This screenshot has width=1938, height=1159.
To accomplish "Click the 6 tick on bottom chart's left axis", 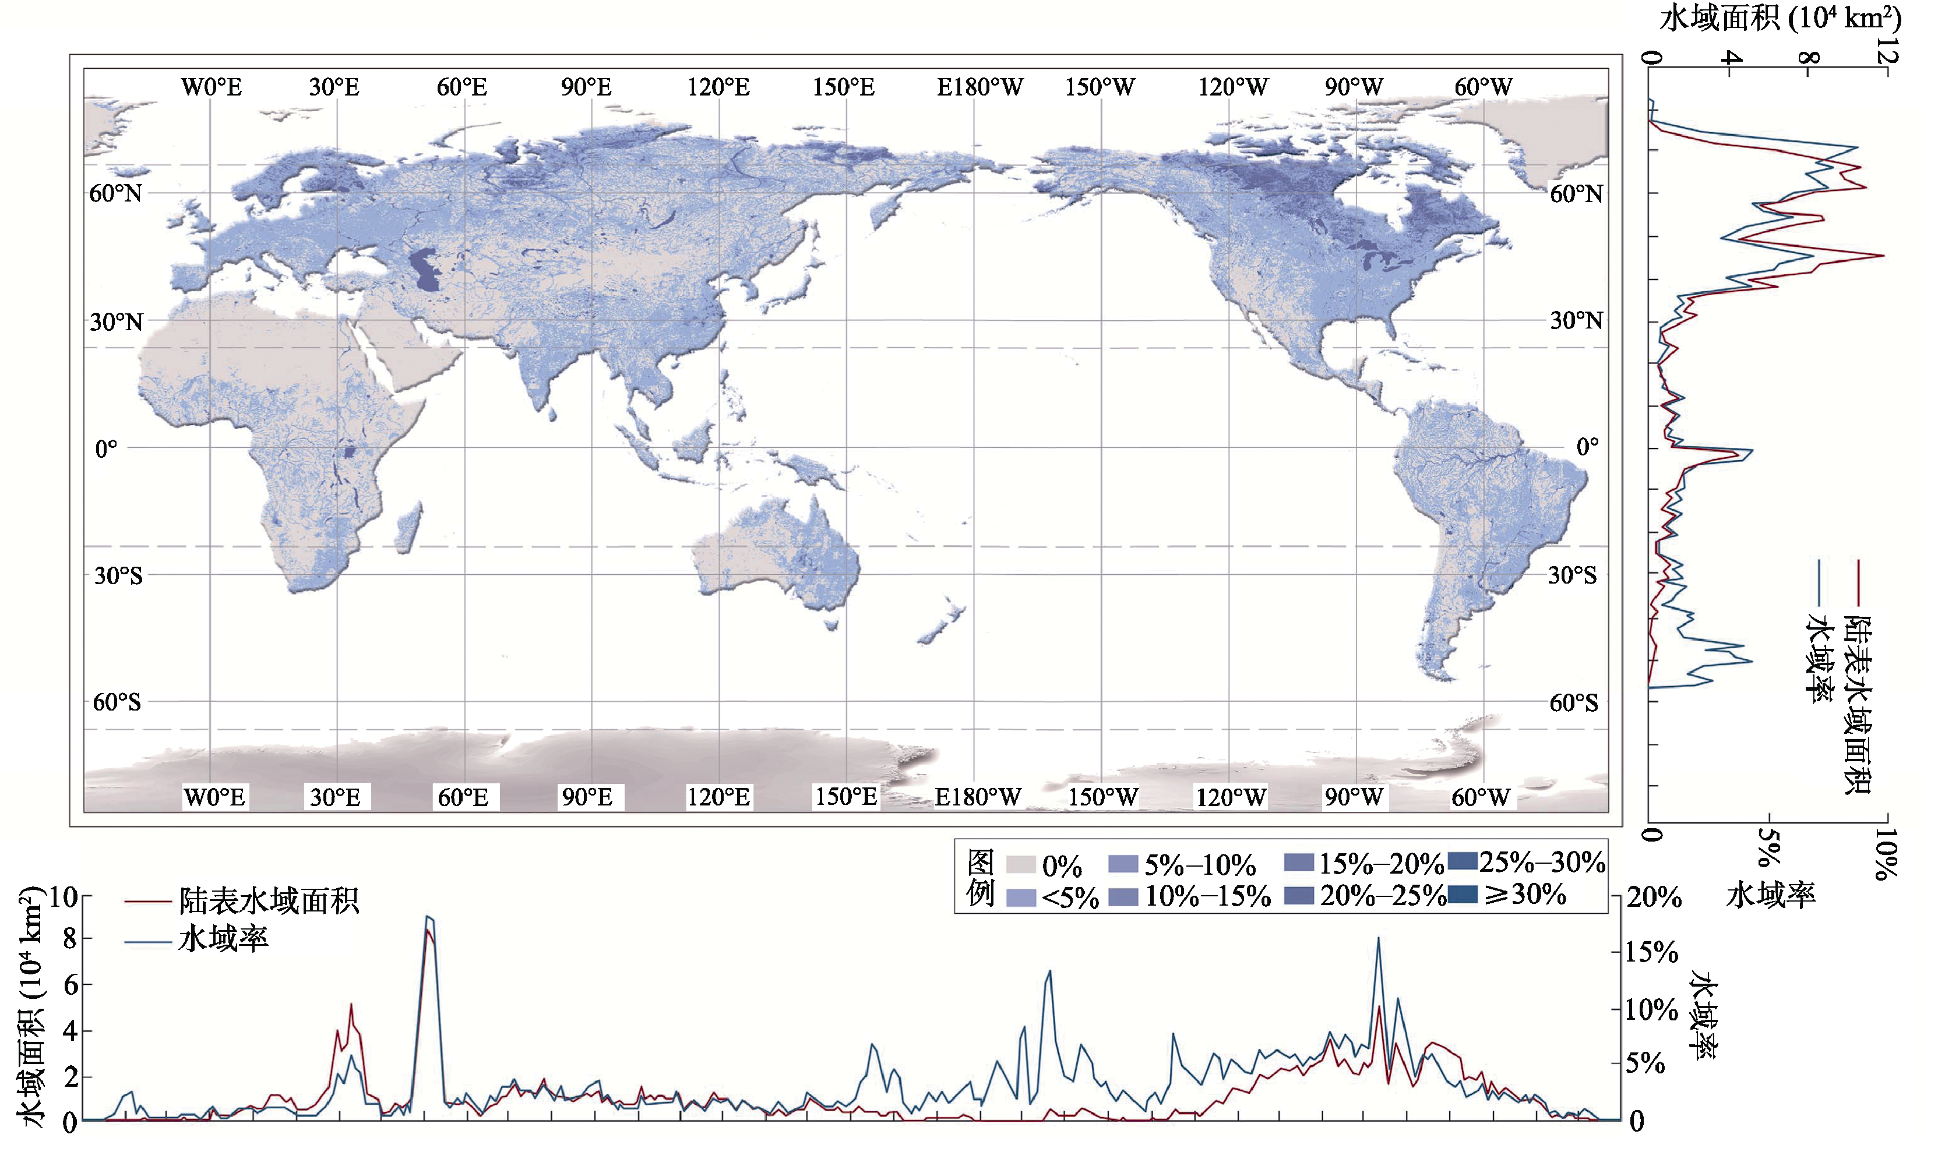I will point(71,985).
